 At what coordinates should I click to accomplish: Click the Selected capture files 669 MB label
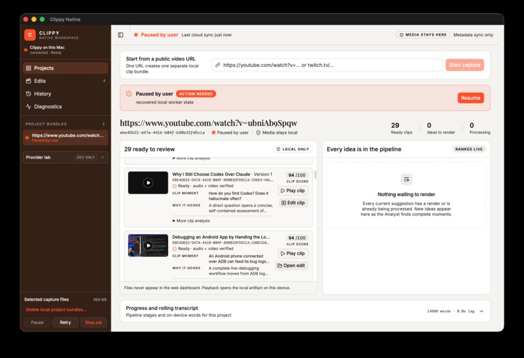[65, 300]
